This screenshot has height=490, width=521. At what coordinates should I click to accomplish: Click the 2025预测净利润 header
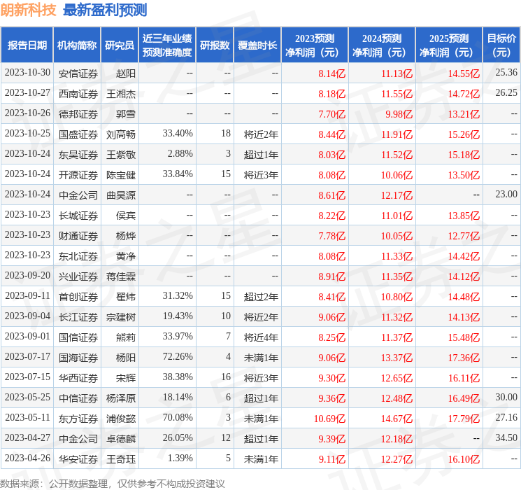(449, 45)
